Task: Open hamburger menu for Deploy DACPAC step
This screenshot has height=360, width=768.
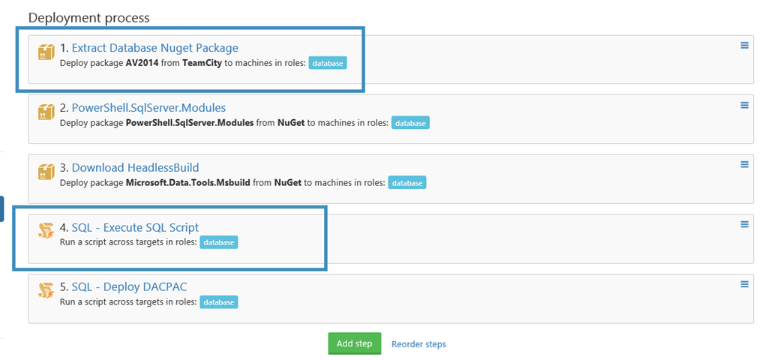Action: (745, 284)
